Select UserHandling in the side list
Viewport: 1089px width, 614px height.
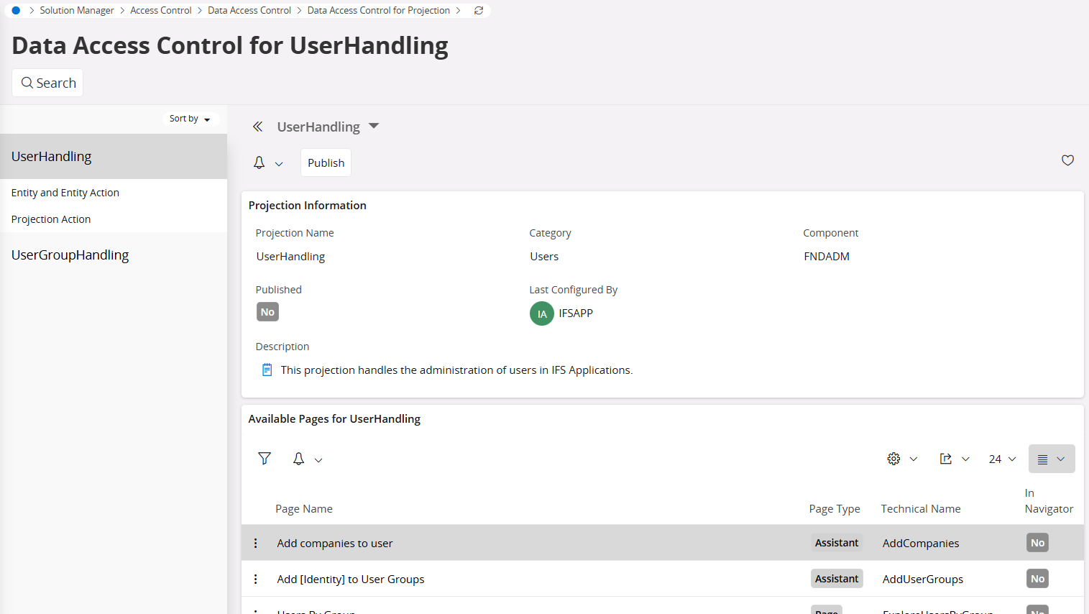pos(114,157)
